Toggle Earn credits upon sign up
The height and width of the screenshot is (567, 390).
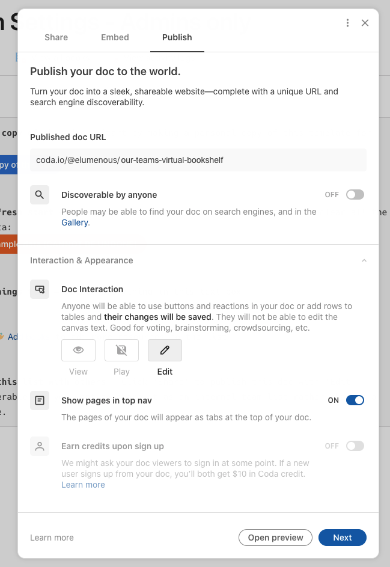tap(355, 446)
